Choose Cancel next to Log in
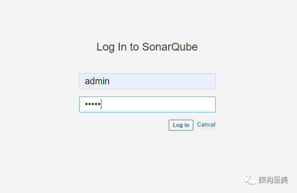 [x=206, y=125]
